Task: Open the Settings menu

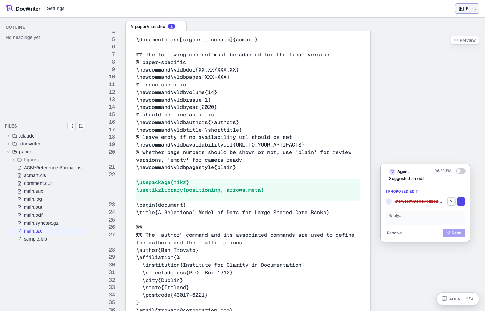Action: coord(56,8)
